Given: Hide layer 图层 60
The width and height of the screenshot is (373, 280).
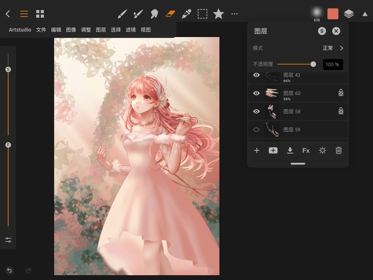Looking at the screenshot, I should pyautogui.click(x=256, y=93).
